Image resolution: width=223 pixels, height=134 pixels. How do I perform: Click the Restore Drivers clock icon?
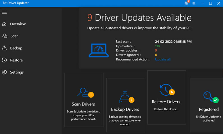pyautogui.click(x=167, y=90)
